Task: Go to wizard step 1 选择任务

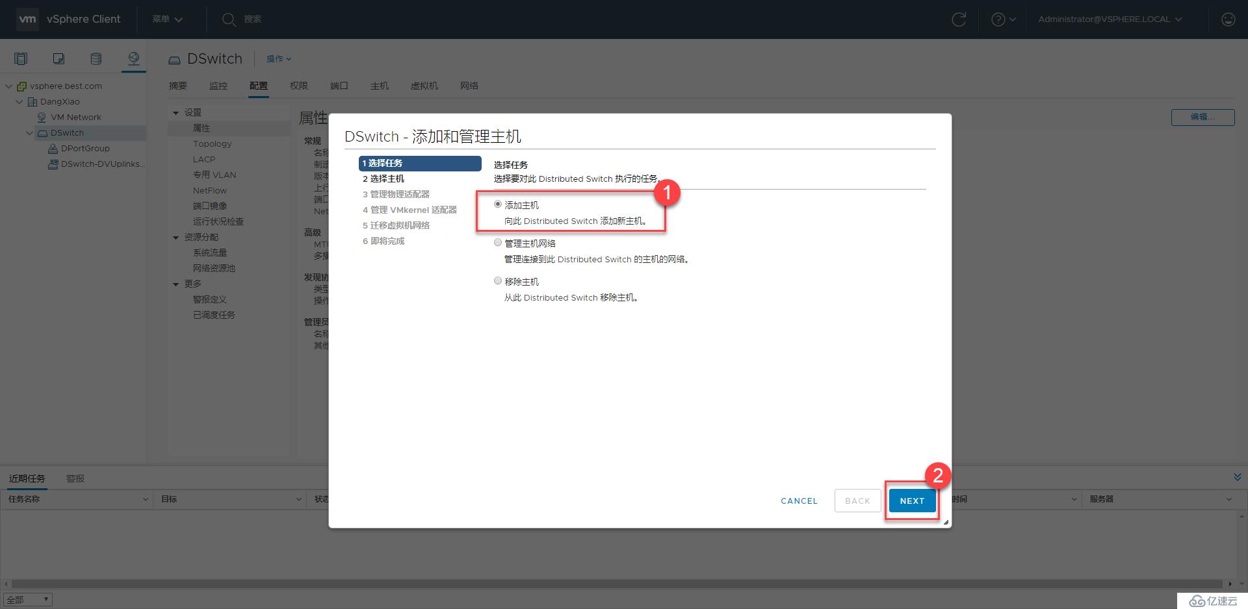Action: 420,163
